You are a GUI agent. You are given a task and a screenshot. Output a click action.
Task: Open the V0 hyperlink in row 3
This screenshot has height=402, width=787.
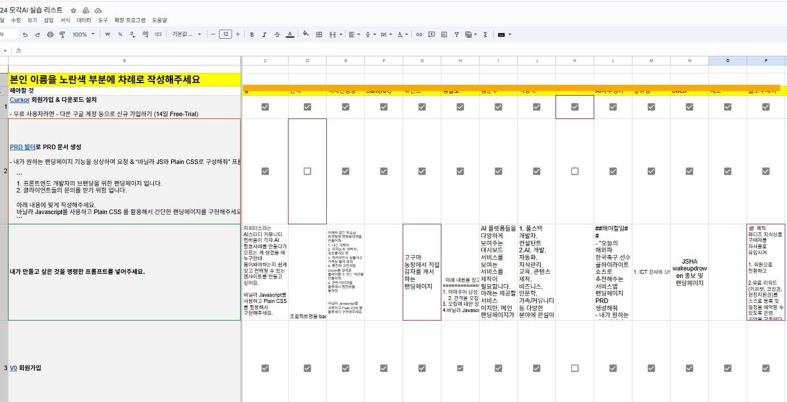point(14,368)
